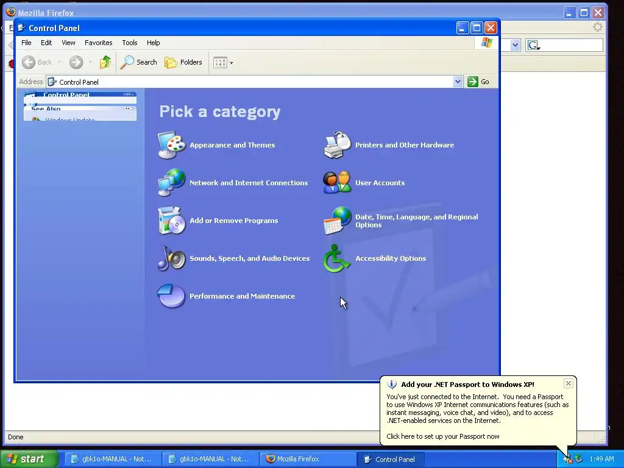Open the Network and Internet Connections icon
Viewport: 624px width, 468px height.
coord(171,183)
